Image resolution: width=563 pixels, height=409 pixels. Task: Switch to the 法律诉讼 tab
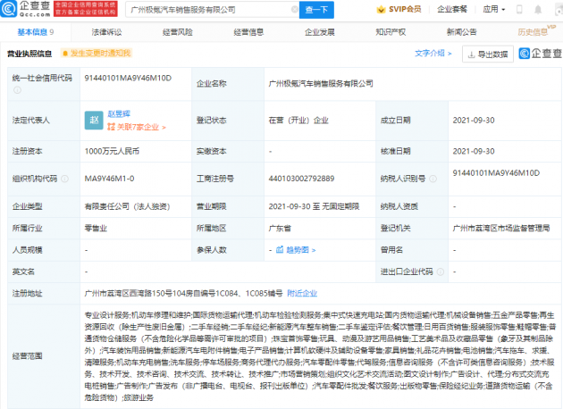coord(106,32)
